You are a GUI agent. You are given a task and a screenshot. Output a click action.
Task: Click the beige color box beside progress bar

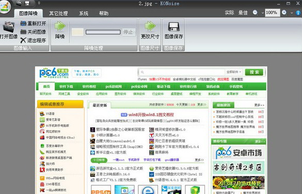point(77,32)
